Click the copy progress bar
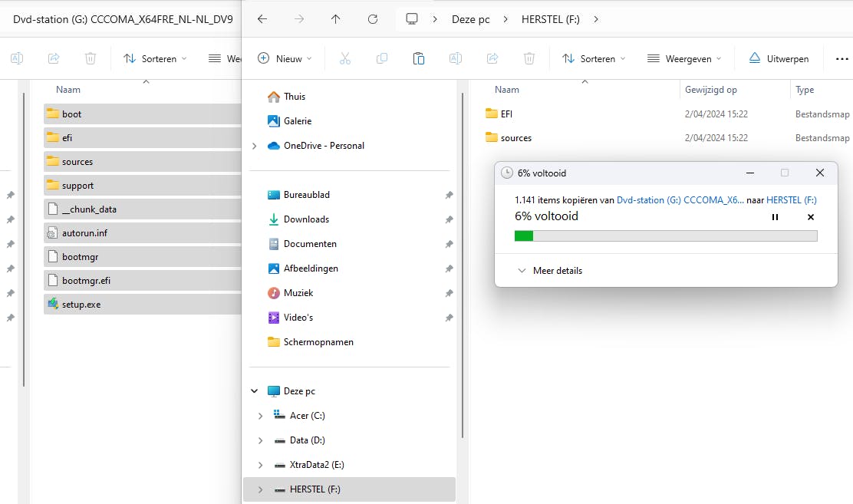Viewport: 853px width, 504px height. [x=666, y=236]
